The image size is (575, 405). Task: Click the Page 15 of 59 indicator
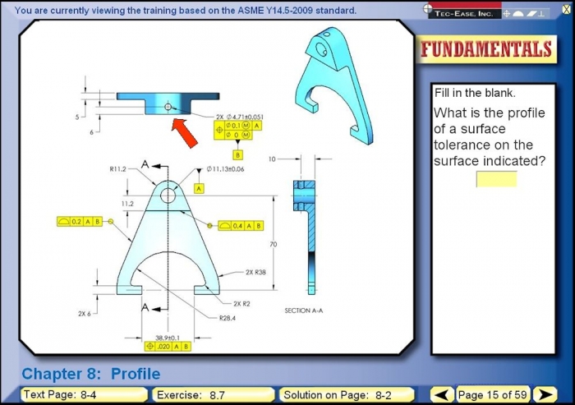click(493, 395)
